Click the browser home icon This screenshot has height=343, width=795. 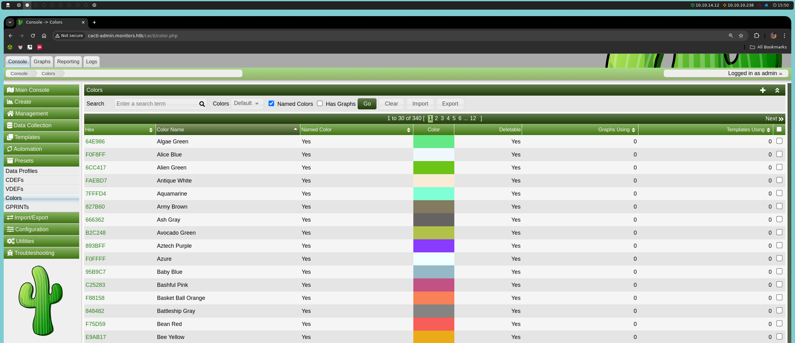(44, 36)
